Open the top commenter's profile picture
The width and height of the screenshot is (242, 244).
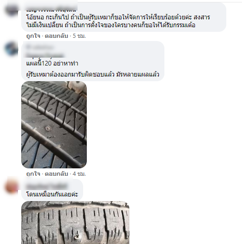tap(12, 10)
